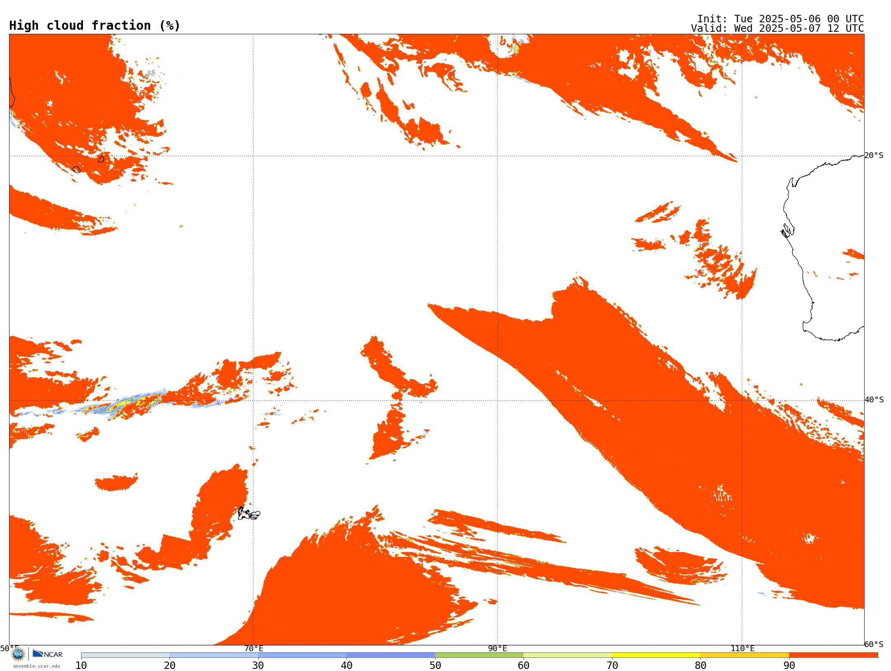Click the NCAR logo
Screen dimensions: 891x671
[47, 654]
